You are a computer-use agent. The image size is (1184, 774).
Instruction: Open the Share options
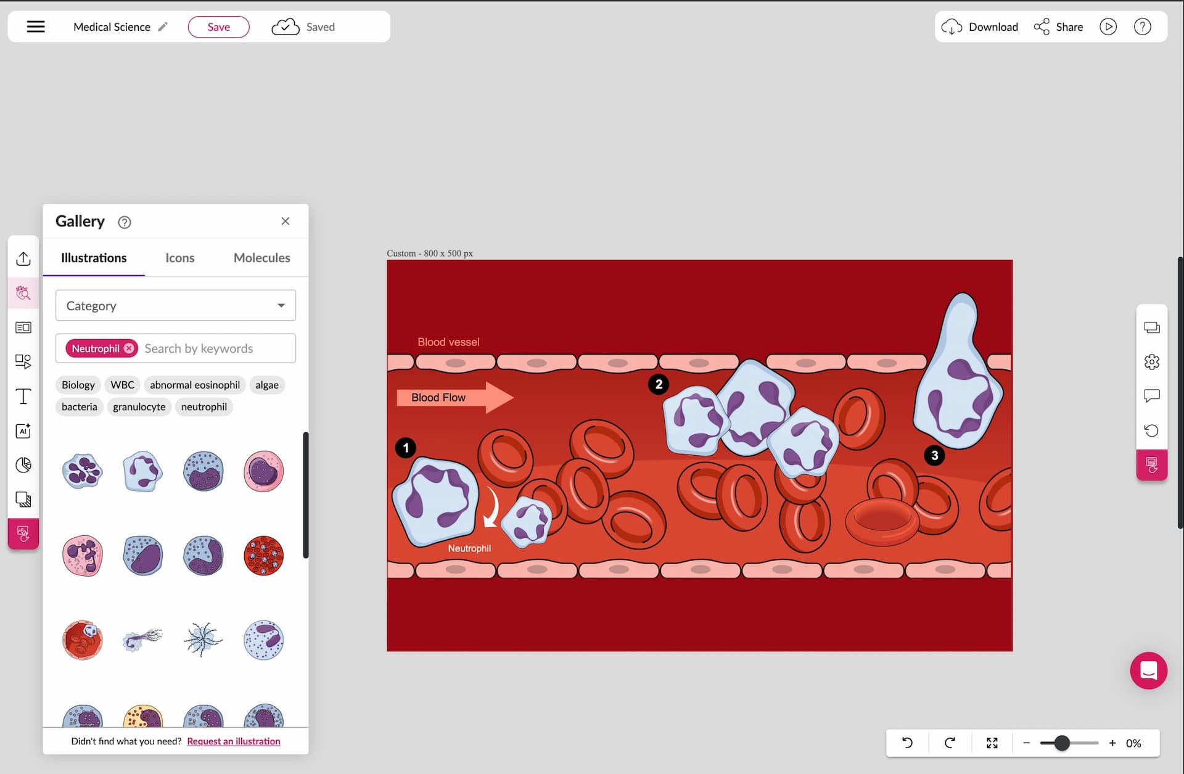point(1058,27)
